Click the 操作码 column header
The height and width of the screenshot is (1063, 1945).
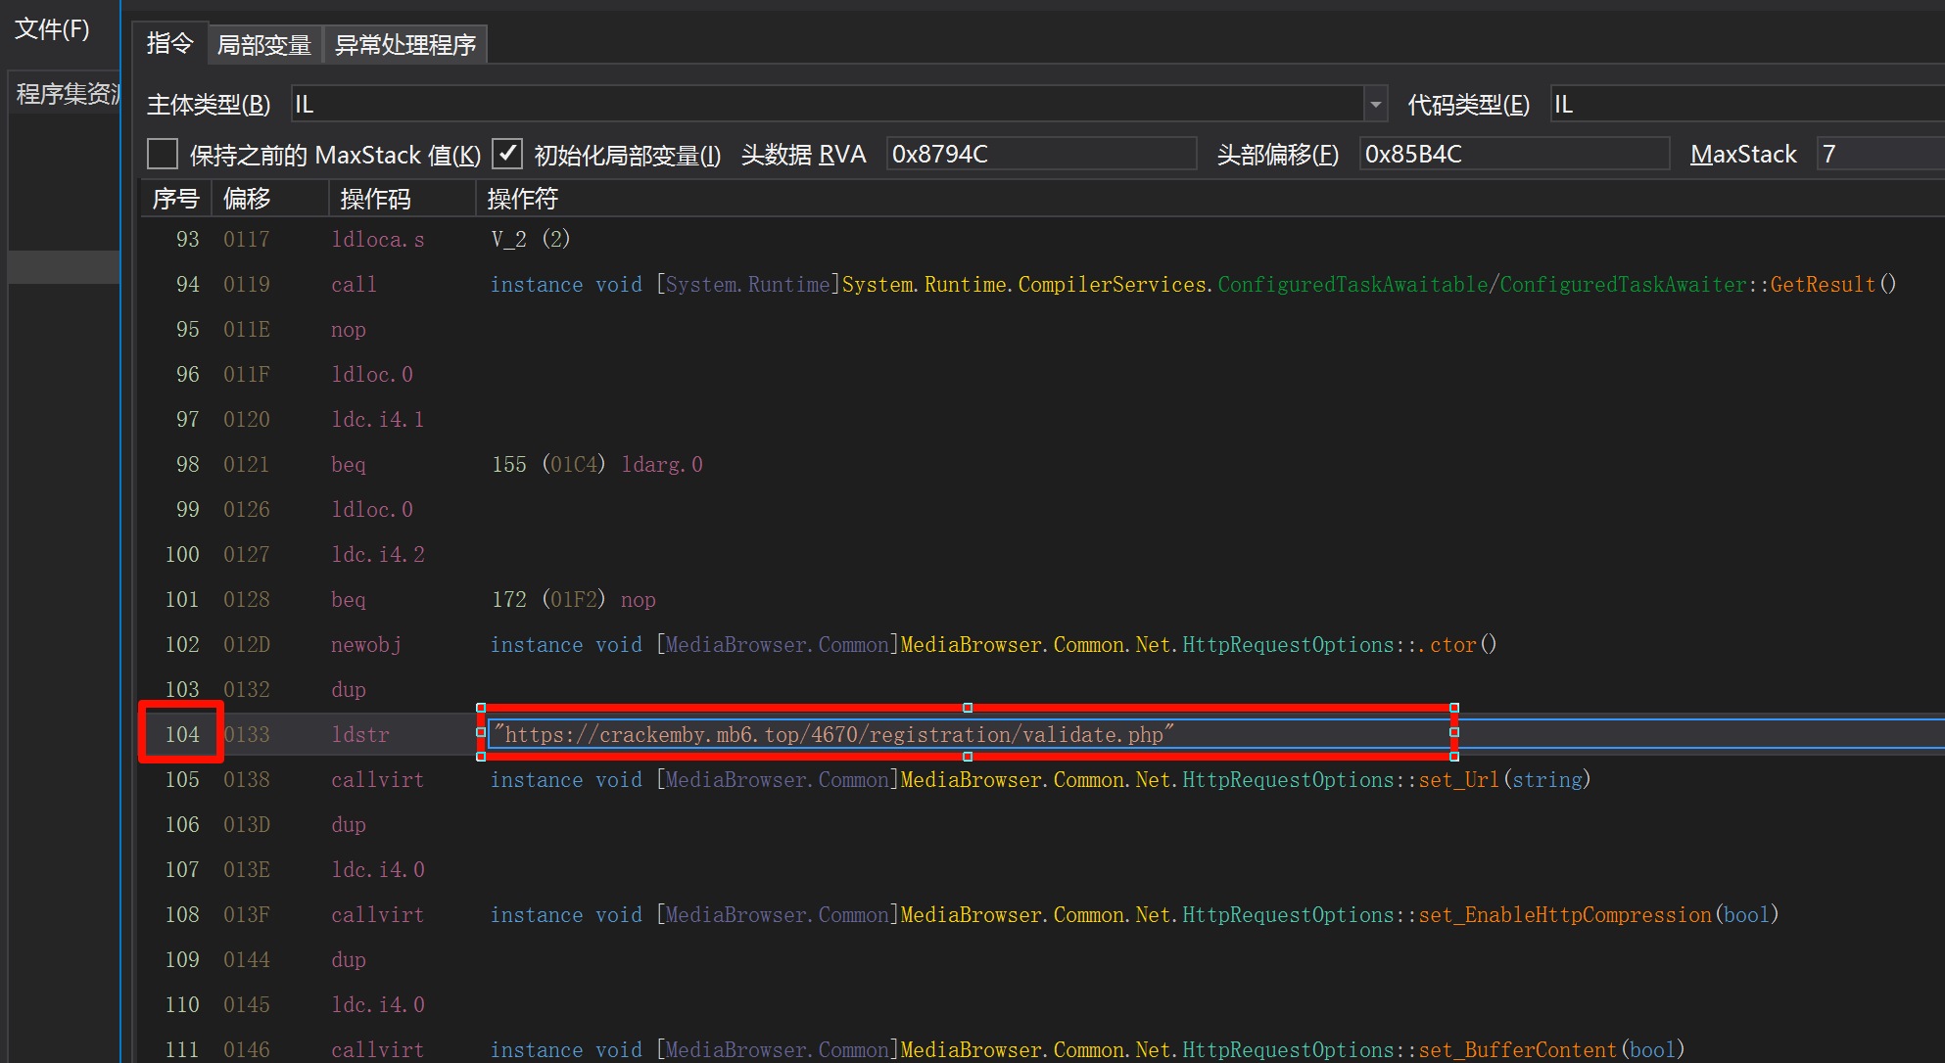coord(375,199)
